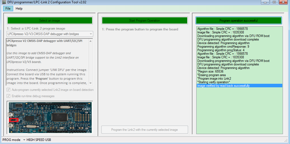Open the PROG mode dropdown arrow in status bar
Screen dimensions: 290x144
(24, 140)
